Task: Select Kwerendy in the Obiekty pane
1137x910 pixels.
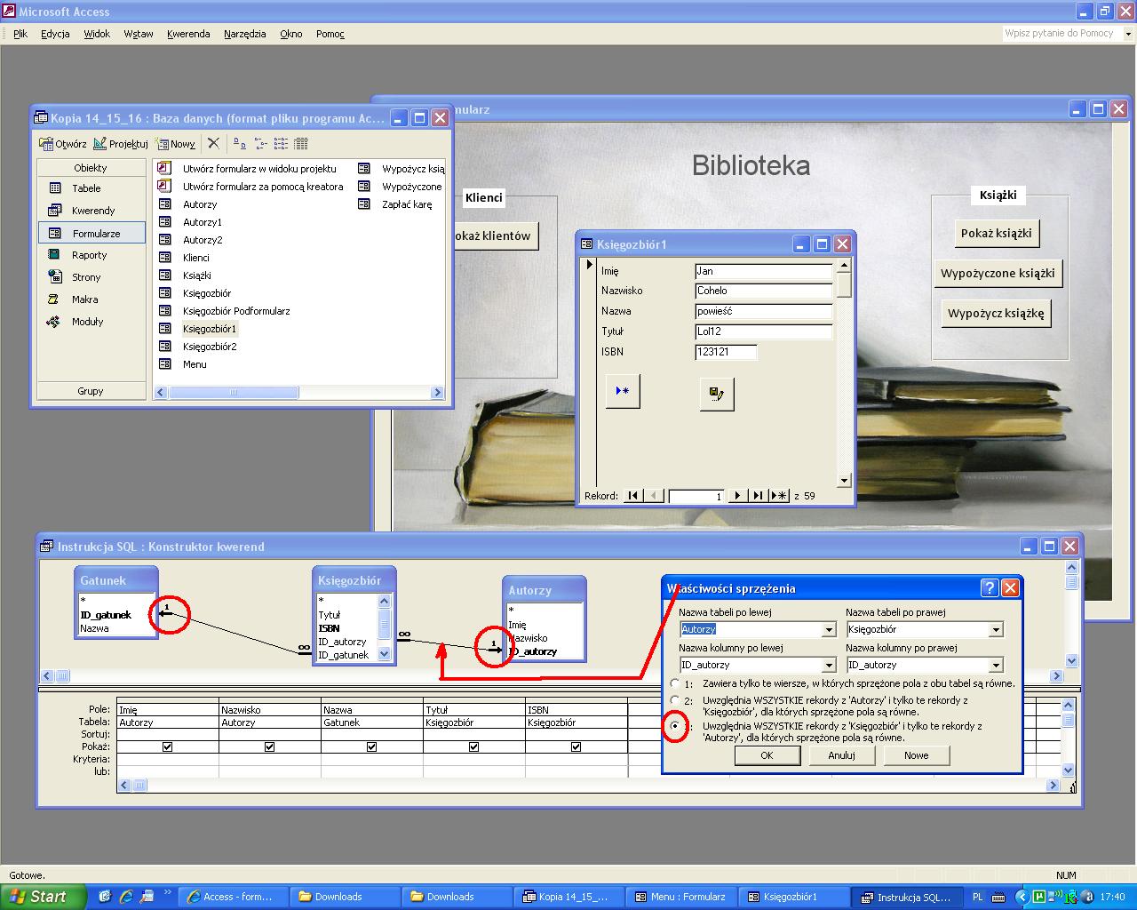Action: tap(92, 211)
